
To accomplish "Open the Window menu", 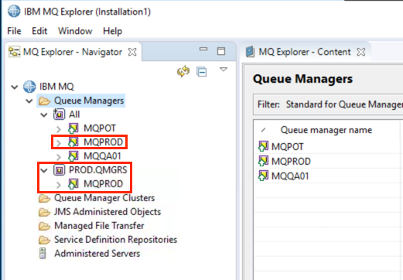I will click(x=75, y=31).
